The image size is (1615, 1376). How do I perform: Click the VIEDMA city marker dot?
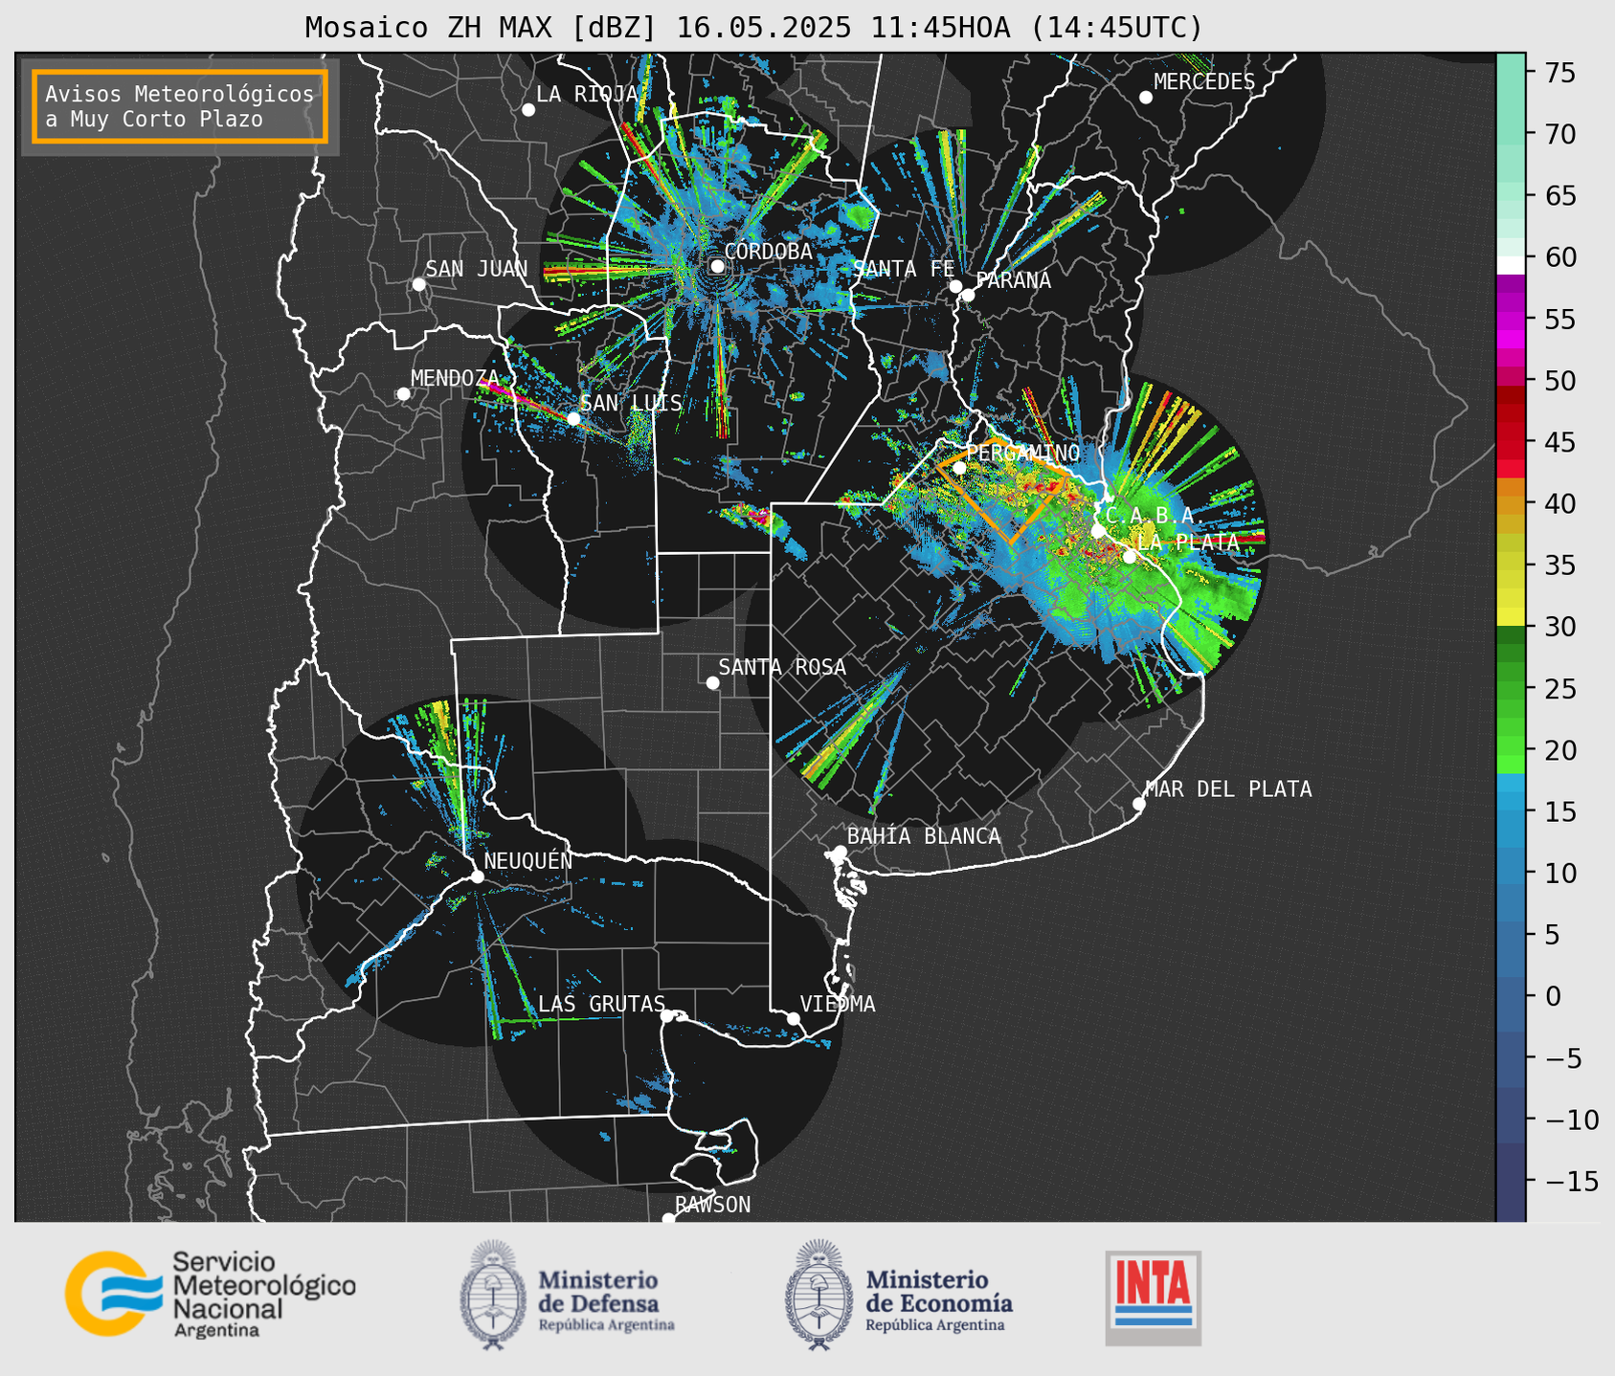click(794, 1018)
